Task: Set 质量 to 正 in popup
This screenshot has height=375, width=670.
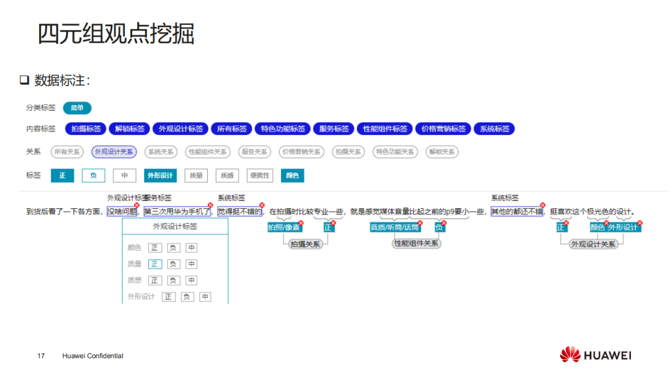Action: (x=154, y=265)
